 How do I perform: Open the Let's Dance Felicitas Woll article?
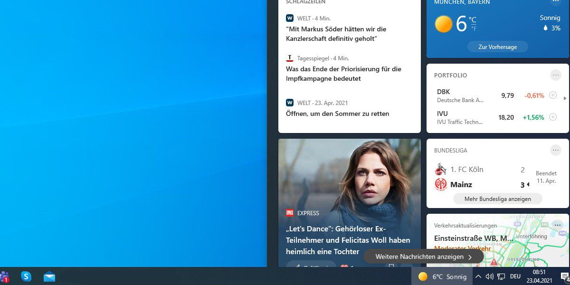(348, 240)
